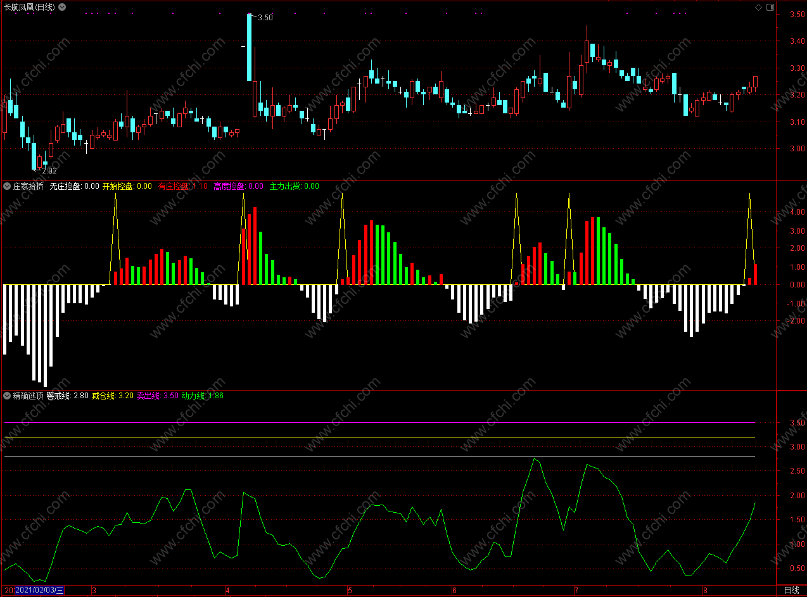Click the diamond icon at chart top right

point(758,7)
